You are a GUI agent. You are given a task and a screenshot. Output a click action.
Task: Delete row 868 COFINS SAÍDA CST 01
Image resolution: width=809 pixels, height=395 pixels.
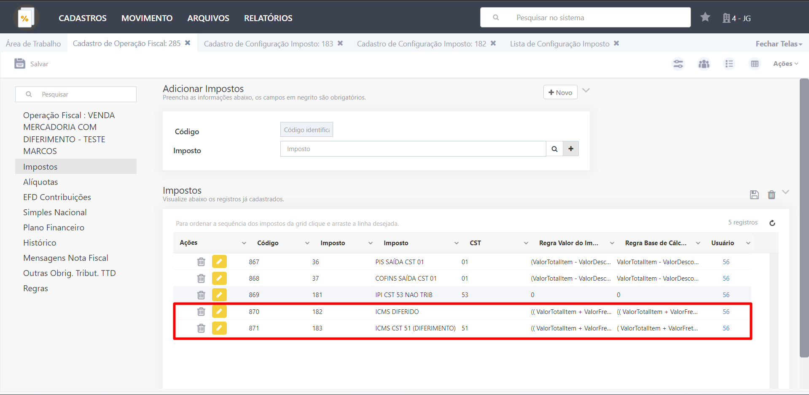(x=201, y=278)
